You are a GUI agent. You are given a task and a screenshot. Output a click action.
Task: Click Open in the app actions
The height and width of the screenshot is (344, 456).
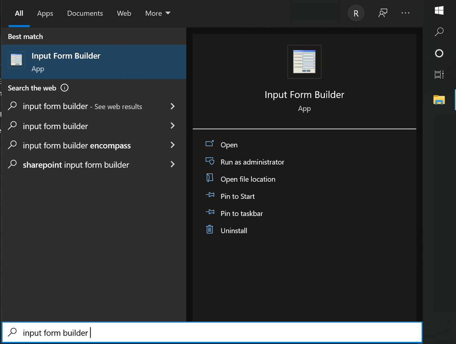point(229,145)
